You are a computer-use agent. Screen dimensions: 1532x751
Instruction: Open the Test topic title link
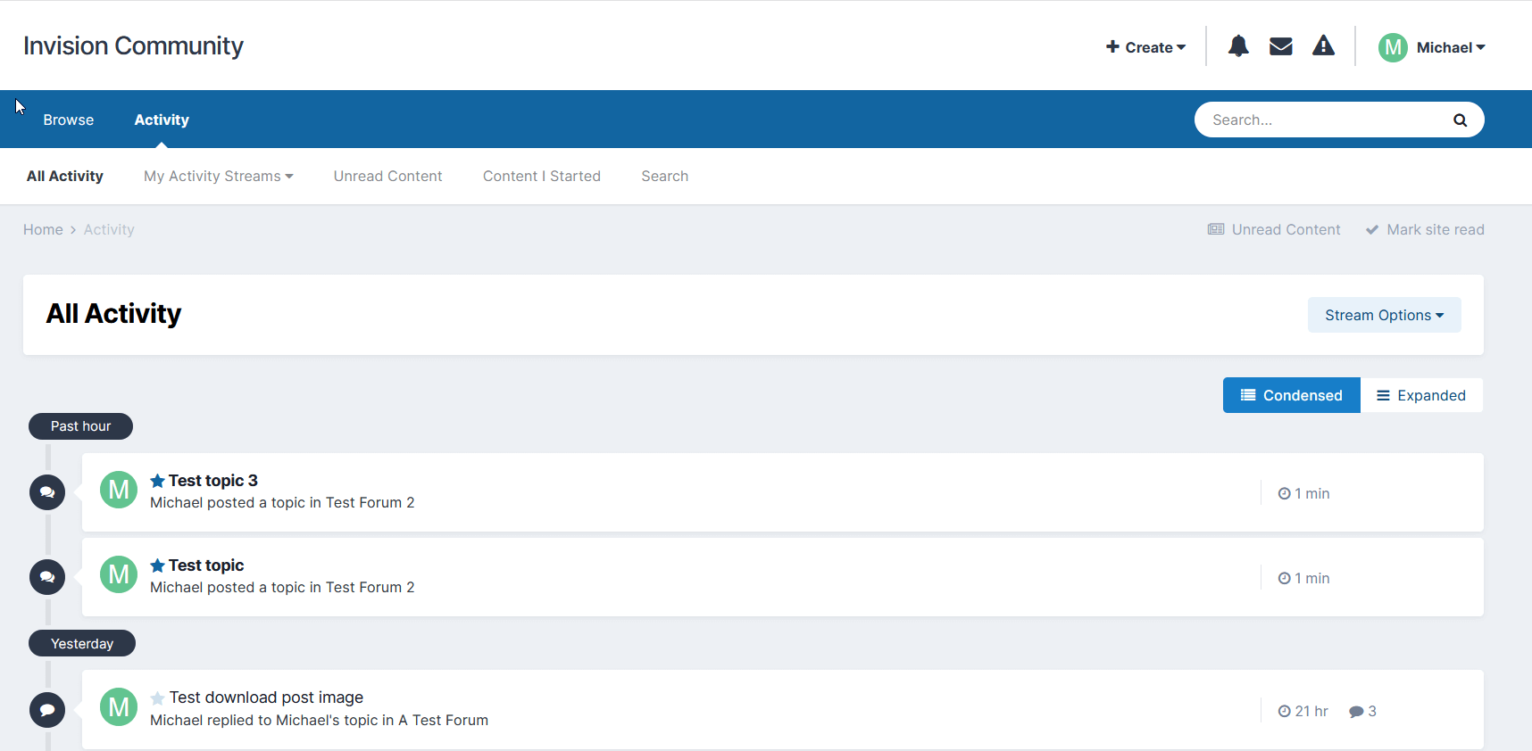tap(206, 565)
